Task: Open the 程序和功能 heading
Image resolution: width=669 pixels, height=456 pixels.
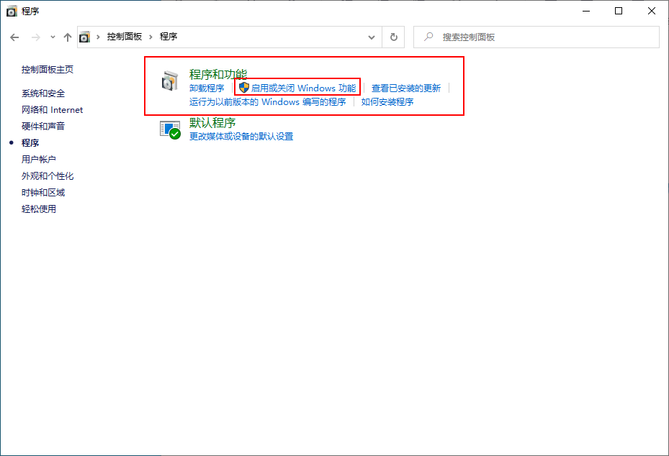Action: pos(218,74)
